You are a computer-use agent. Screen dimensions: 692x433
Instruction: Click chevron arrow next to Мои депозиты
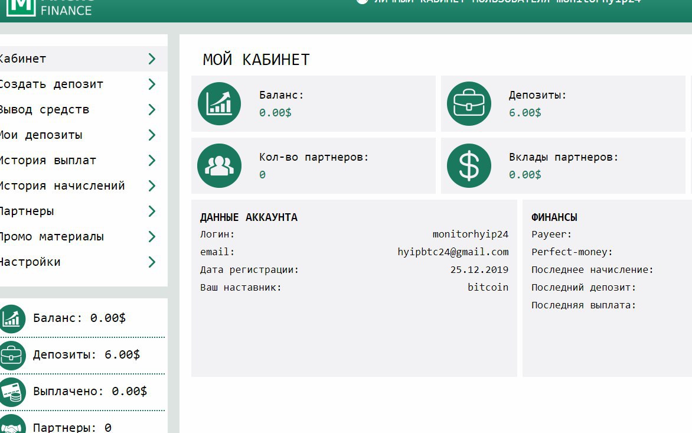coord(152,135)
